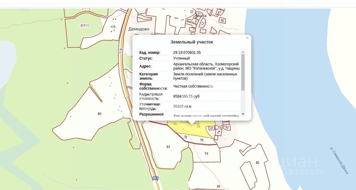
Task: Click the area value 35929 кв.м
Action: [182, 106]
